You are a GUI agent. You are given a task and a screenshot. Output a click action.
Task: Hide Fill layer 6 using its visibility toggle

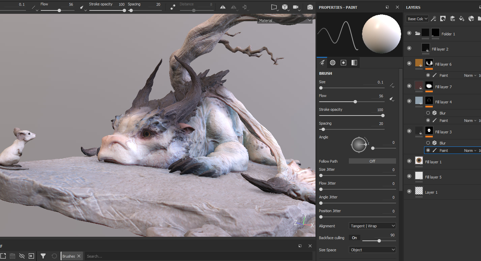(409, 63)
